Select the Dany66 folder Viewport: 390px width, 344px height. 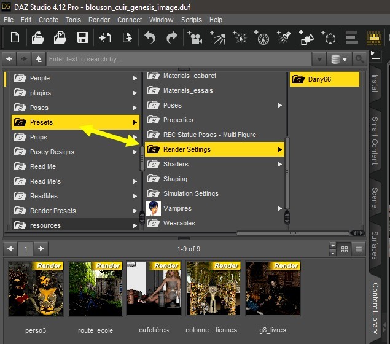pyautogui.click(x=324, y=79)
